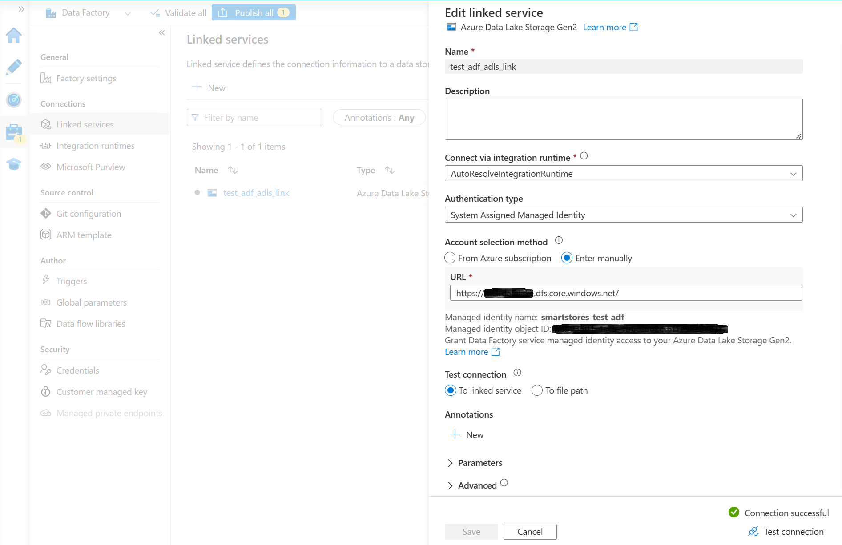Expand the Parameters section

pos(474,463)
